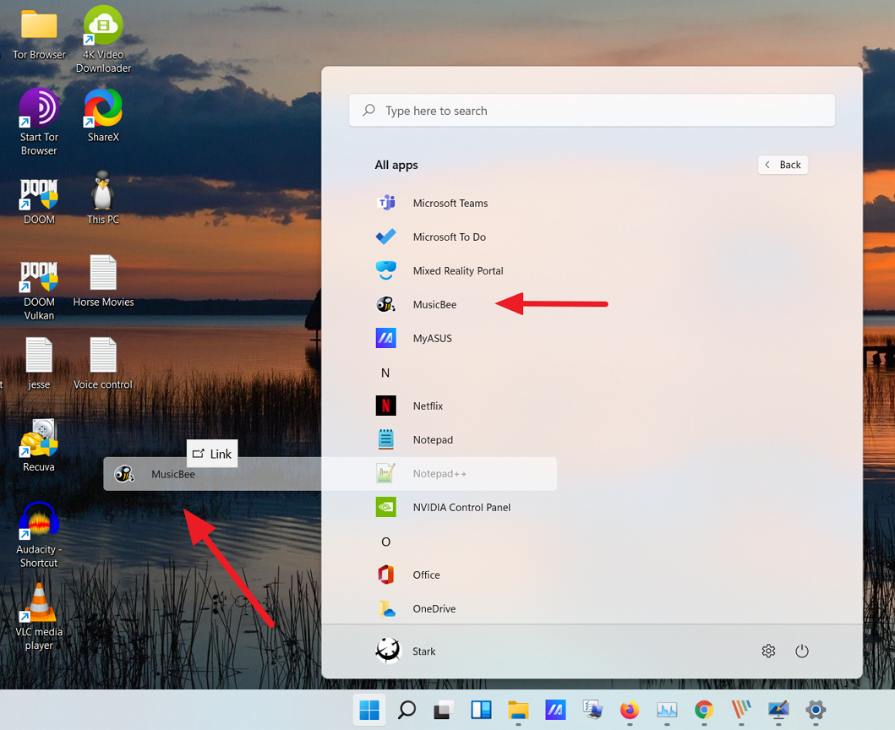The width and height of the screenshot is (895, 730).
Task: Open the Stark account menu
Action: click(413, 651)
